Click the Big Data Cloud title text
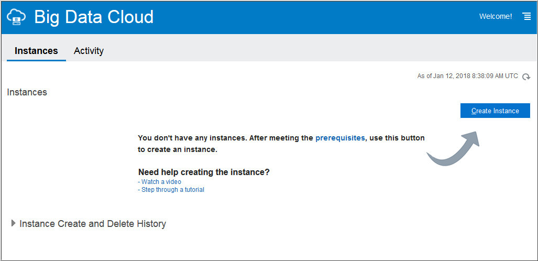 coord(94,17)
